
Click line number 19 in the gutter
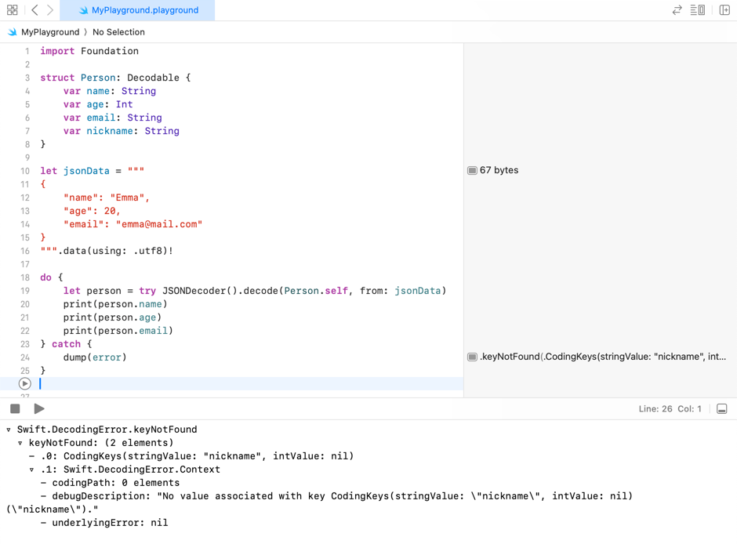tap(24, 291)
